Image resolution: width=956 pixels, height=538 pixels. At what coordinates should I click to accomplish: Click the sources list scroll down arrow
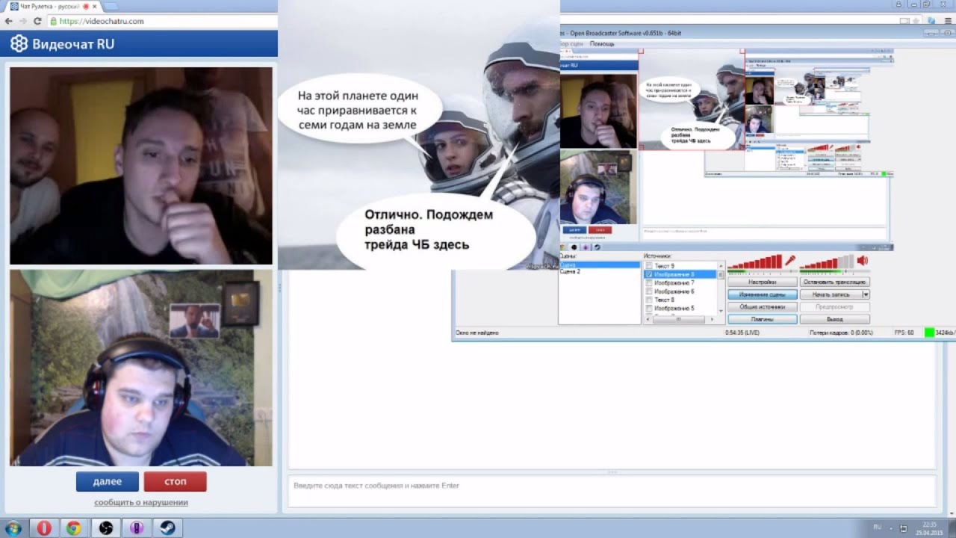721,311
